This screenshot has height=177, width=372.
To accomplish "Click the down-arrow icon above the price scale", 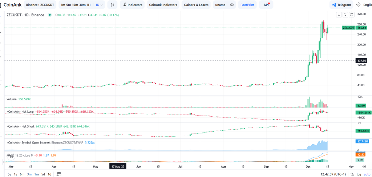I will (339, 15).
